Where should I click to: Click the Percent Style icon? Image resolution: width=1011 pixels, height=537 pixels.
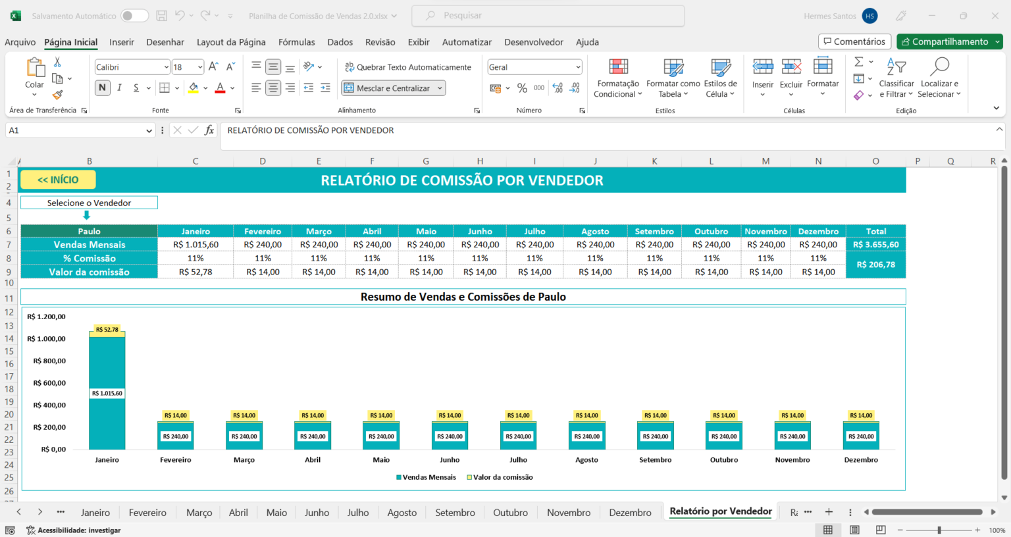[522, 88]
